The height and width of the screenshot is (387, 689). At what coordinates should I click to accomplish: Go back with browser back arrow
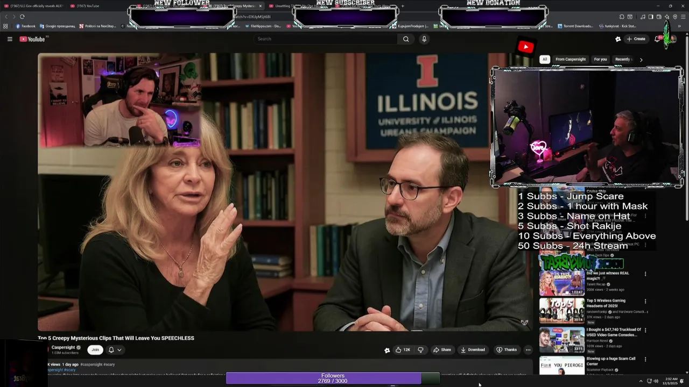pyautogui.click(x=6, y=17)
